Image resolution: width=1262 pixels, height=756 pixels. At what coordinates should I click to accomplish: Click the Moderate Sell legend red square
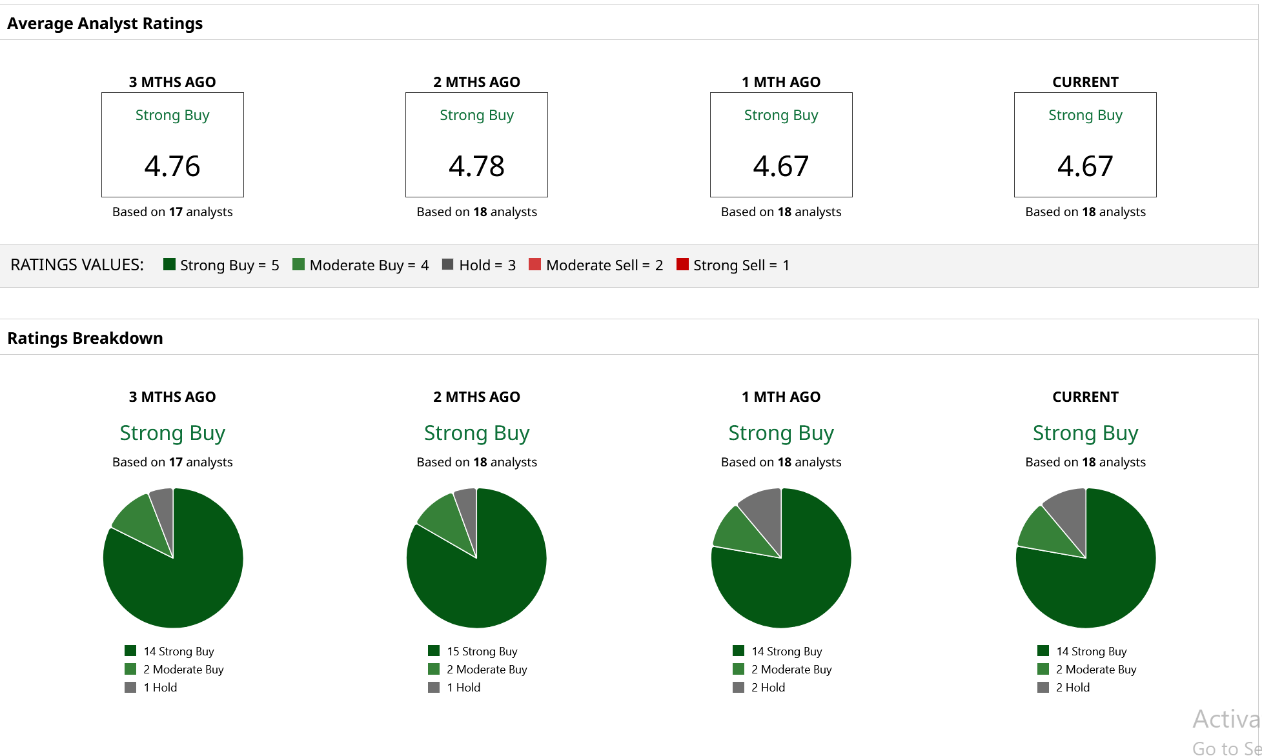coord(534,264)
